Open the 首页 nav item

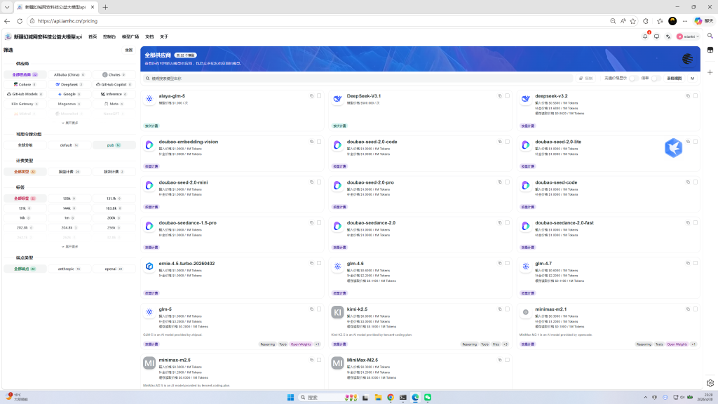(x=93, y=36)
